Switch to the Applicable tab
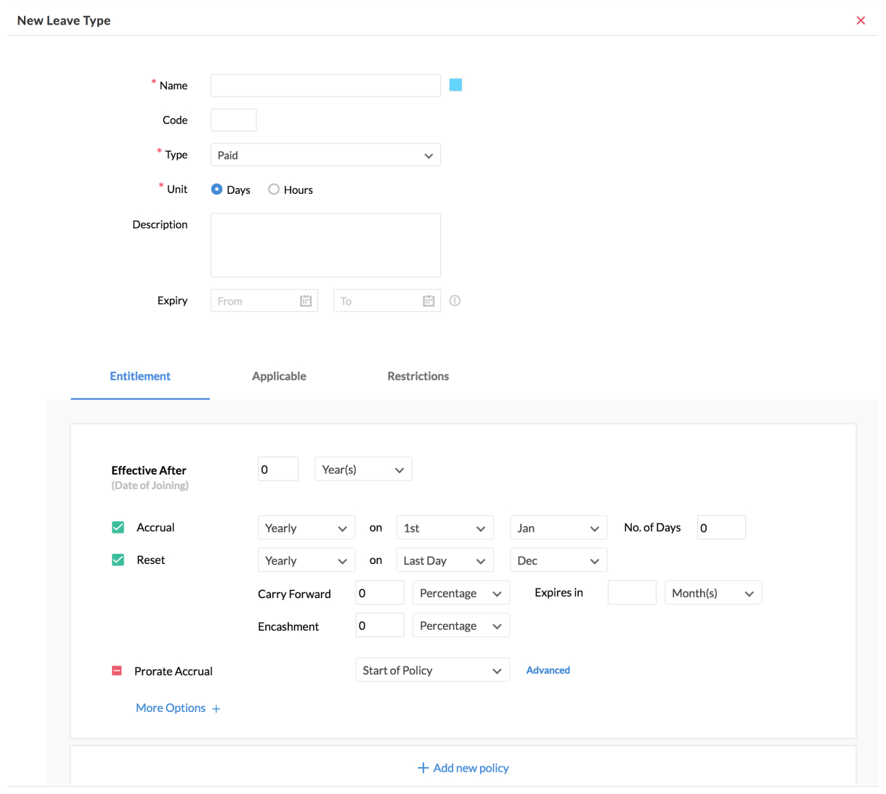Image resolution: width=886 pixels, height=794 pixels. click(x=279, y=376)
